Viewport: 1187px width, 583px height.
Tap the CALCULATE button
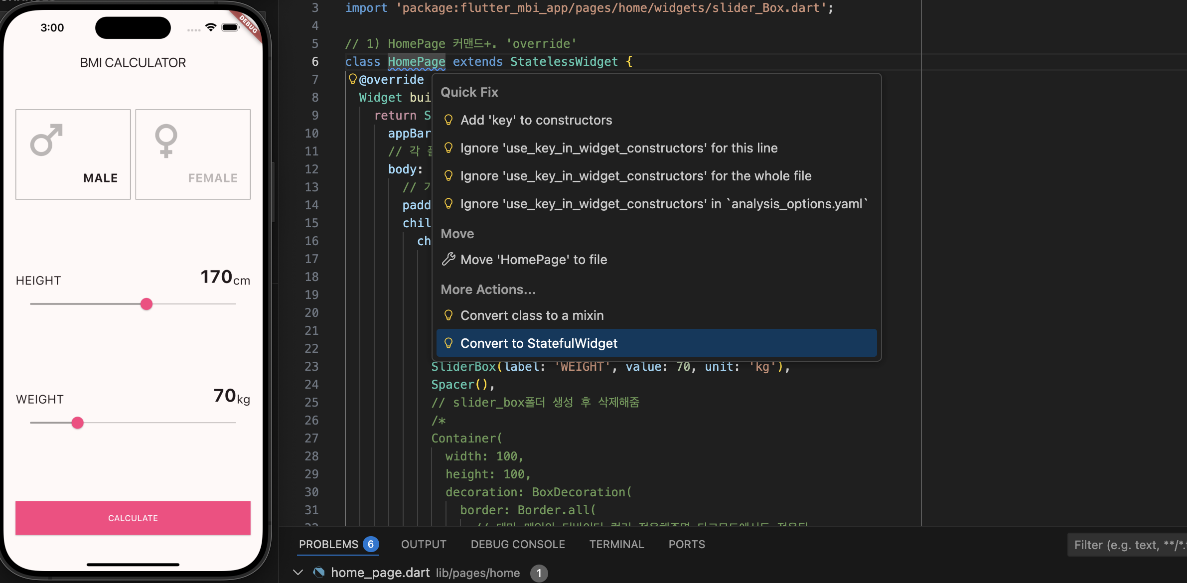pos(133,518)
